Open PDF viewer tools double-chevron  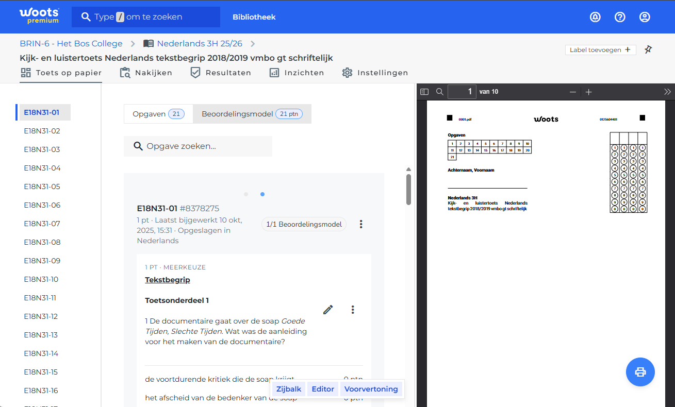tap(667, 92)
